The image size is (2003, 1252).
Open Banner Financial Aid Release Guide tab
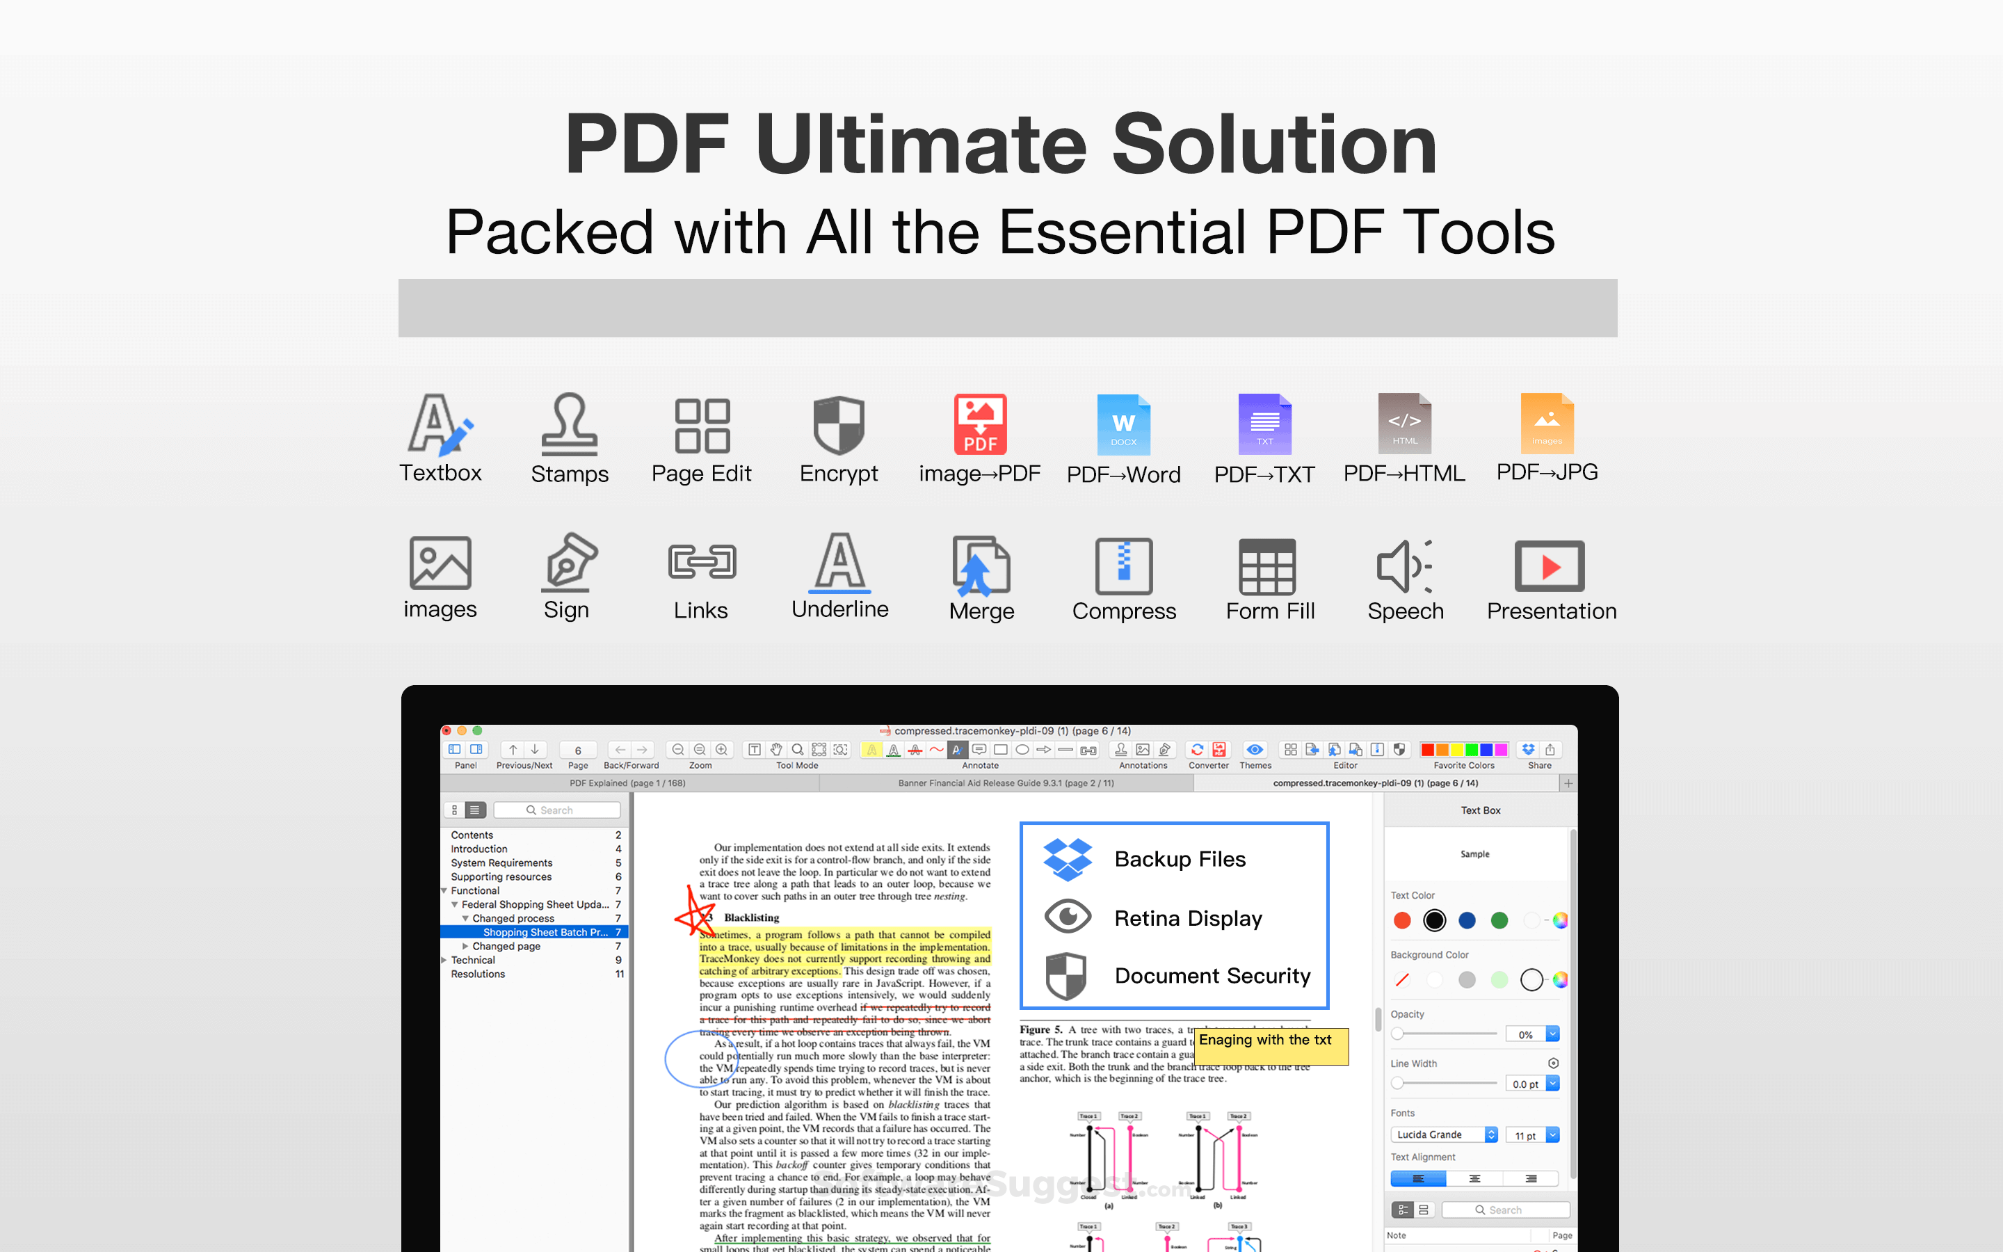[1006, 782]
